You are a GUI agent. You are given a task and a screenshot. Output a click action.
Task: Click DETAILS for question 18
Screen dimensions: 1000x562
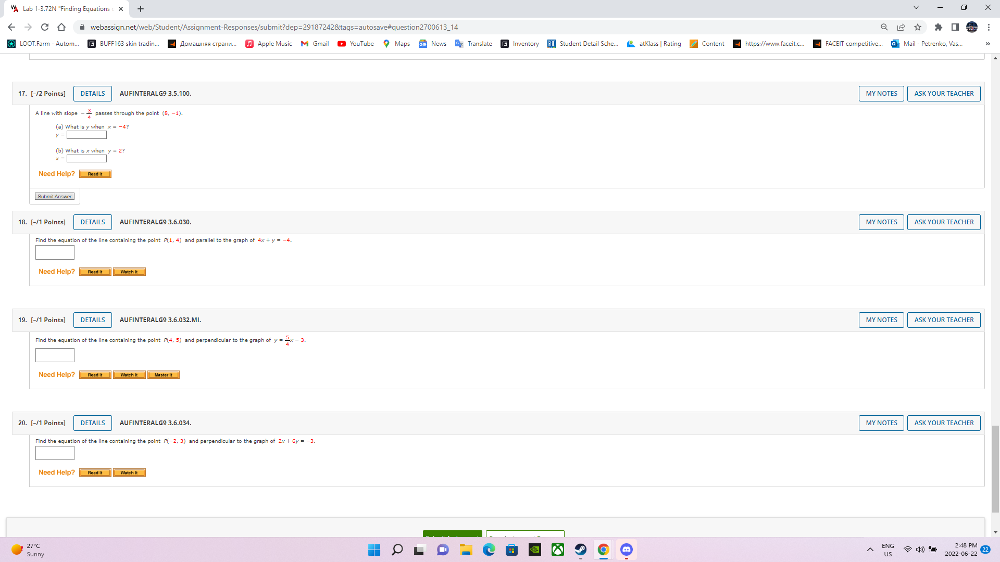tap(93, 222)
